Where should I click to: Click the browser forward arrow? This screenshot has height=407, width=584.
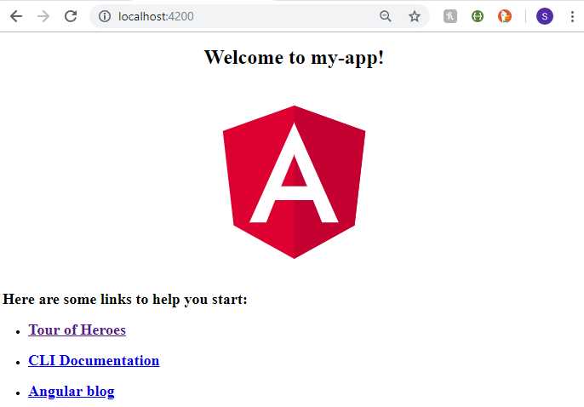pos(43,16)
